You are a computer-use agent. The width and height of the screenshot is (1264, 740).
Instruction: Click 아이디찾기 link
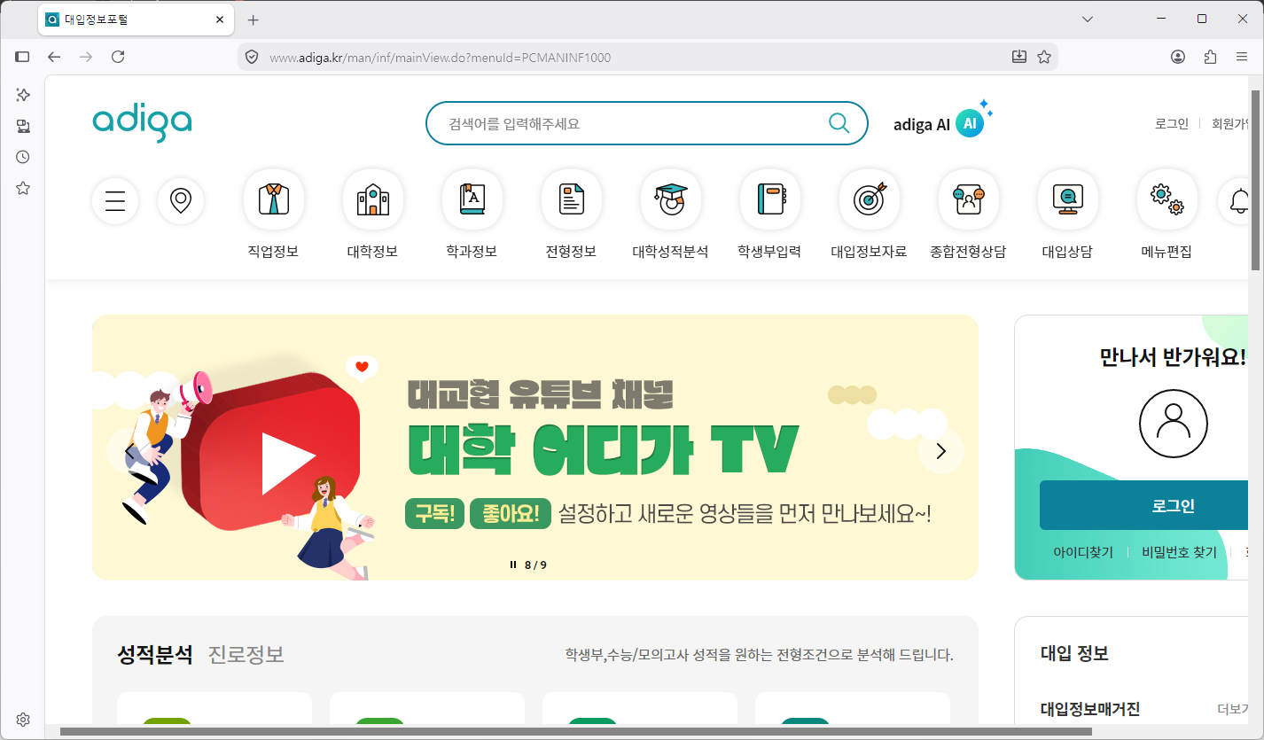1083,552
